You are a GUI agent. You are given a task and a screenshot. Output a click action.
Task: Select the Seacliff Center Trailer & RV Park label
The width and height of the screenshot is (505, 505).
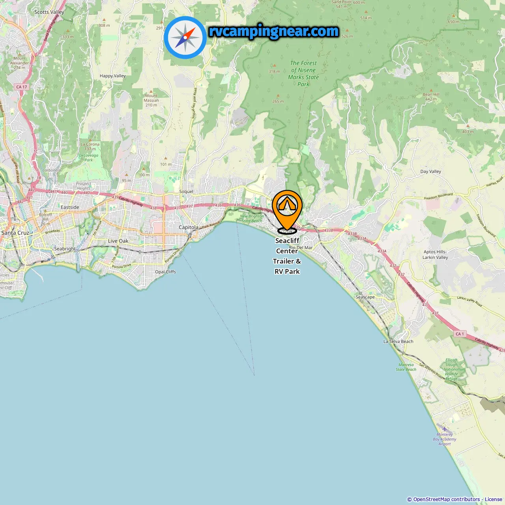(x=287, y=256)
